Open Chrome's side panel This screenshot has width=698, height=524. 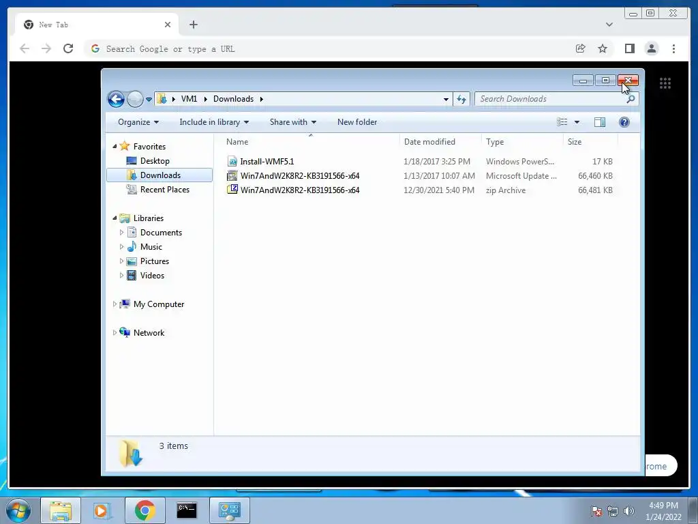(x=629, y=48)
